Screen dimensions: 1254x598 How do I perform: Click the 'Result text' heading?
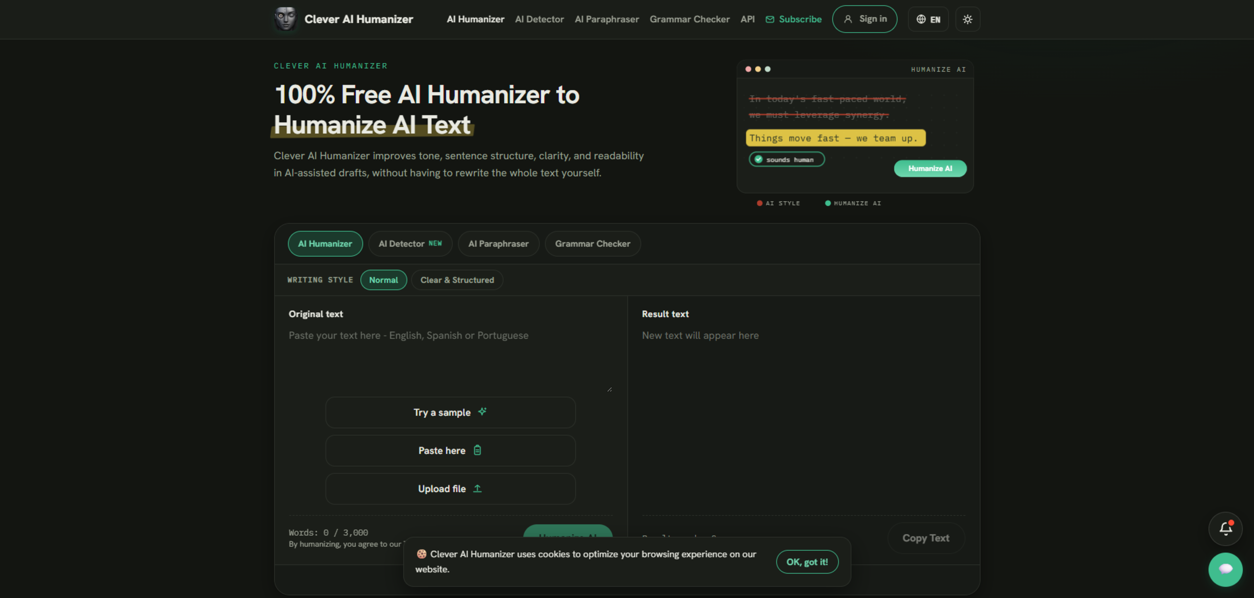665,314
